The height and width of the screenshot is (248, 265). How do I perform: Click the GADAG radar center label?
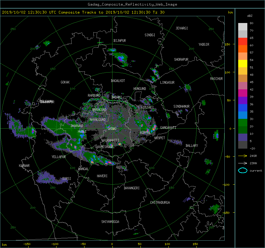[x=112, y=129]
